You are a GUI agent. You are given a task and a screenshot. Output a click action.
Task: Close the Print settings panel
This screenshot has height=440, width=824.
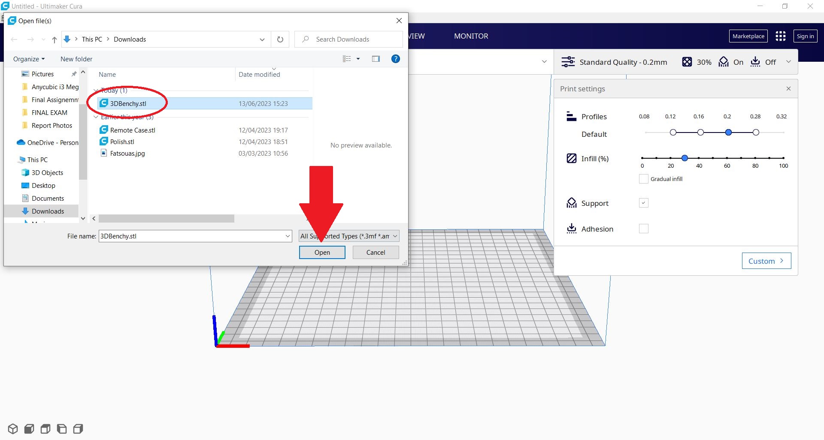(x=788, y=89)
